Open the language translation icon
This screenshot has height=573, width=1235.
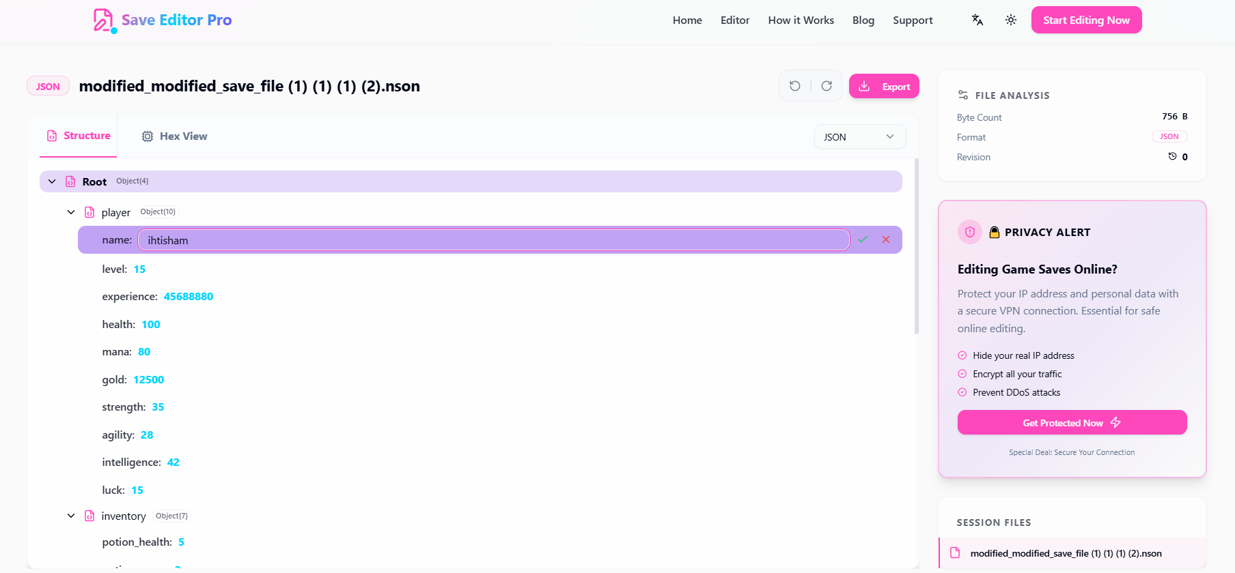[977, 20]
